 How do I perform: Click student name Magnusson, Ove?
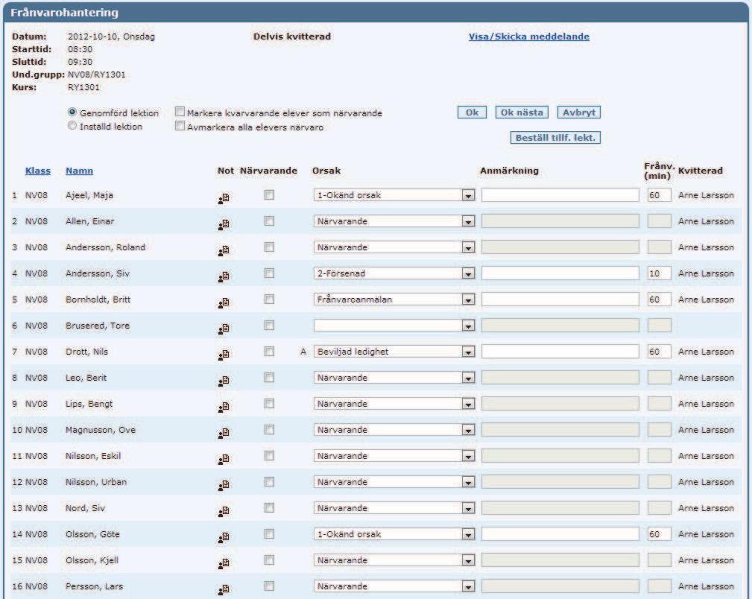pos(101,430)
